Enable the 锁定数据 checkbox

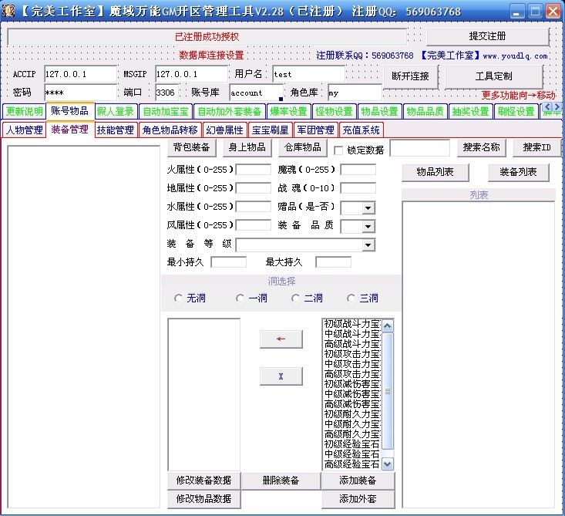(338, 150)
